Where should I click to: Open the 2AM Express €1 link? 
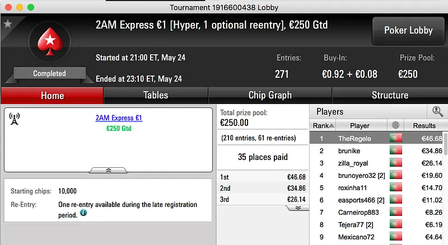tap(119, 118)
